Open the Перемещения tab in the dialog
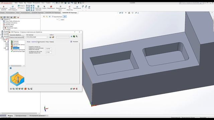 (x=41, y=42)
